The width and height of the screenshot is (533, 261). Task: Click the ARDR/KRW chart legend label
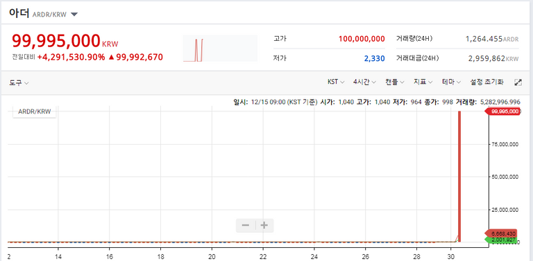(x=34, y=111)
